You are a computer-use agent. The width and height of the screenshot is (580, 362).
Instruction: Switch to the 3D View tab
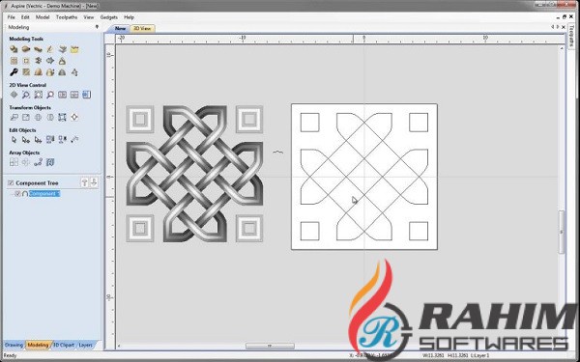click(x=142, y=28)
